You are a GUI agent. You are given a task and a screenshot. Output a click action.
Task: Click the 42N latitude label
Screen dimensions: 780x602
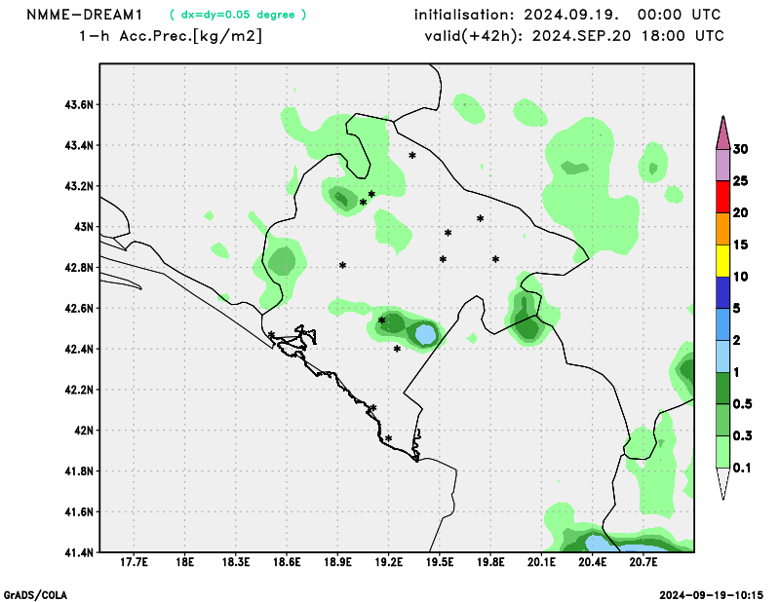coord(84,431)
